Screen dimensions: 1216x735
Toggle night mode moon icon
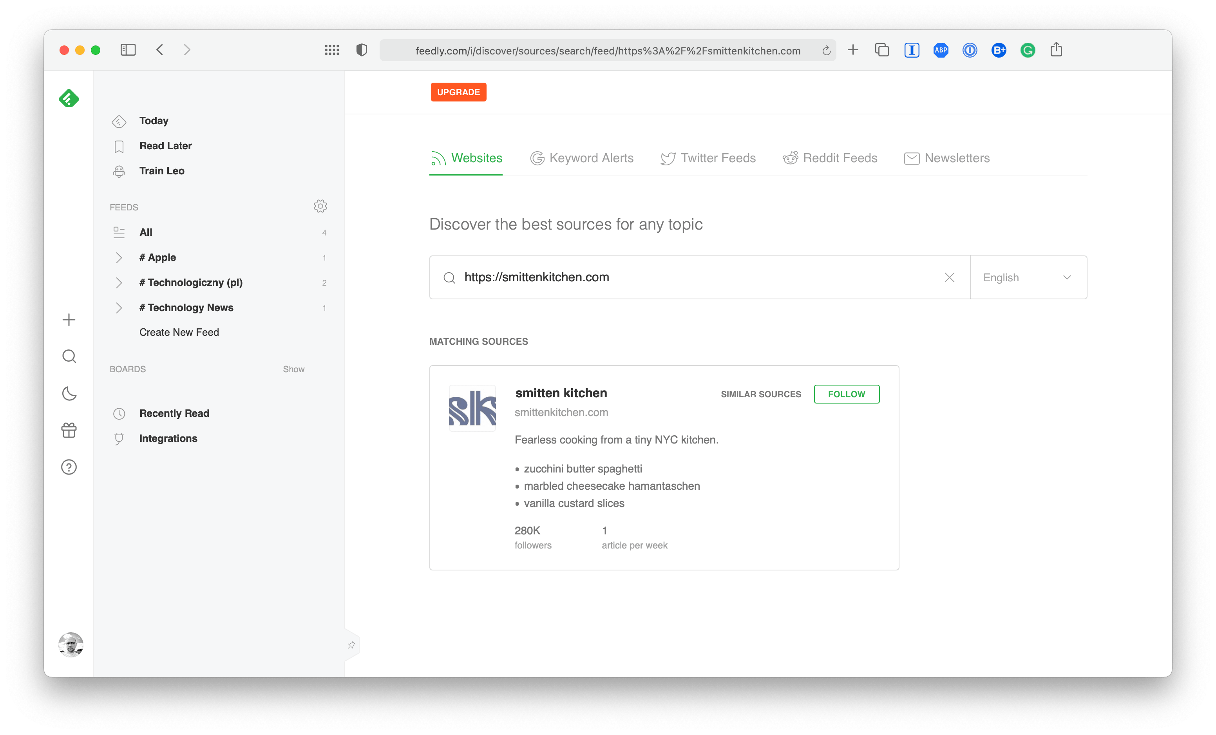(69, 393)
